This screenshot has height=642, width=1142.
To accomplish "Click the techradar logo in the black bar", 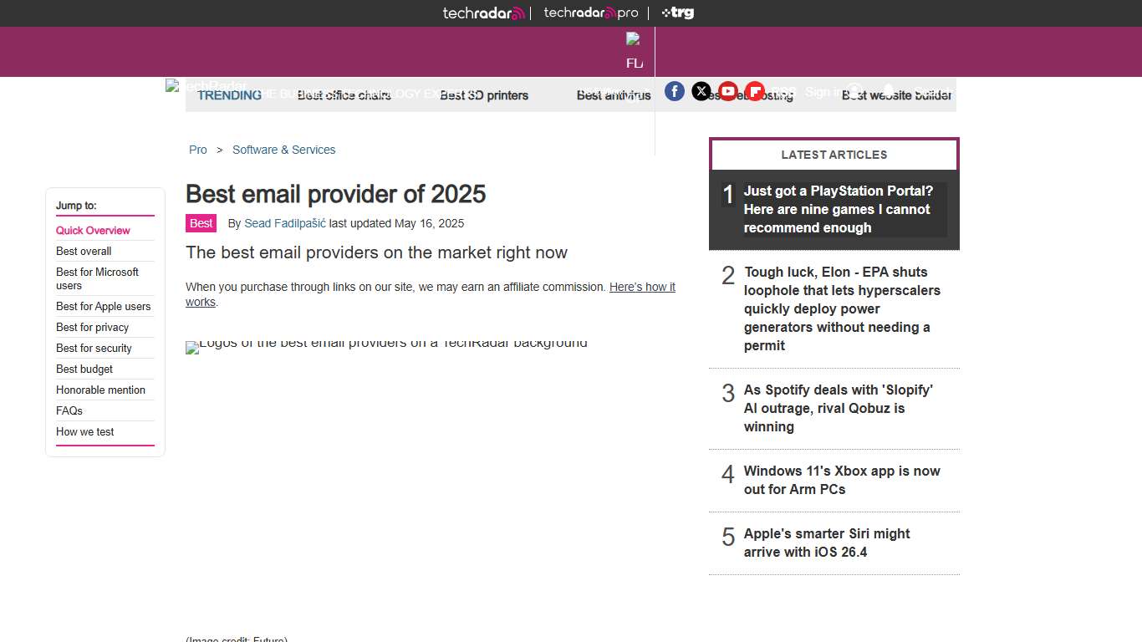I will pyautogui.click(x=483, y=13).
